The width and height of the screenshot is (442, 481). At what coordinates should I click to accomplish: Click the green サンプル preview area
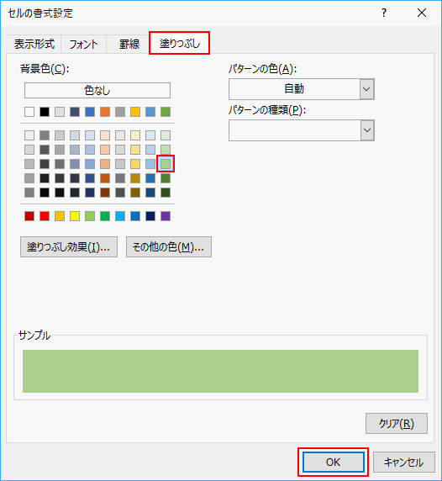pyautogui.click(x=220, y=371)
